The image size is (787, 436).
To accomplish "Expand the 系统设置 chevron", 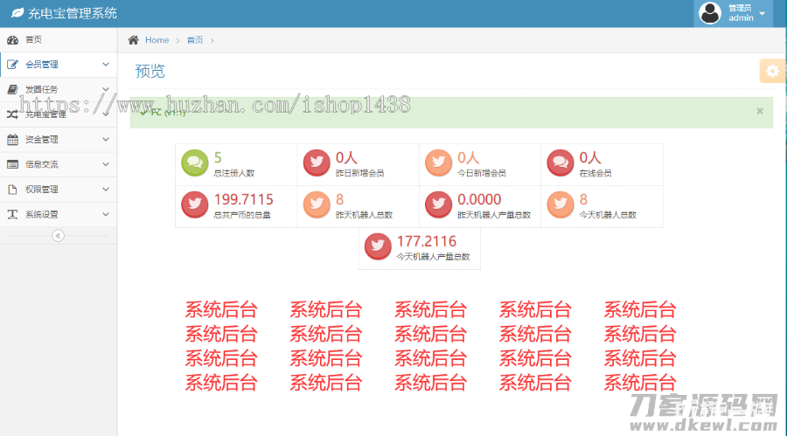I will [x=106, y=214].
